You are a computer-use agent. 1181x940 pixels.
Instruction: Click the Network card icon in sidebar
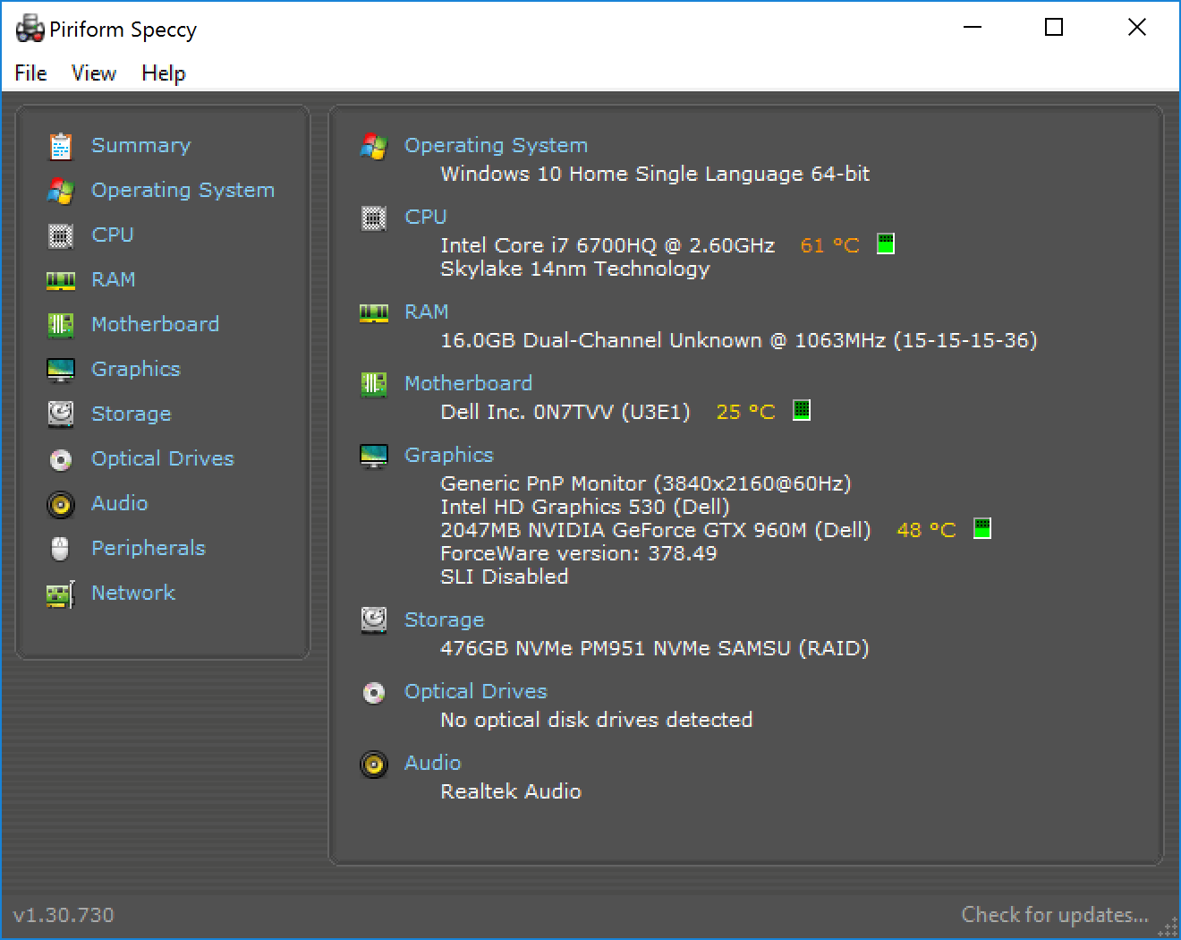[x=60, y=594]
